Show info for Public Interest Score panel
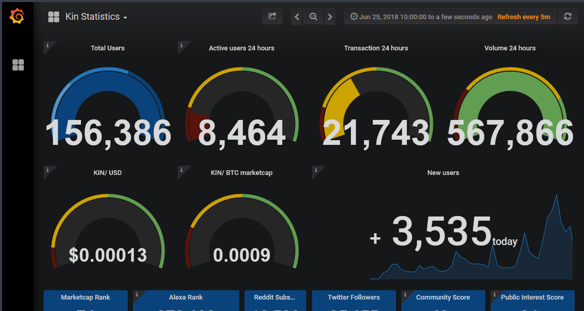The width and height of the screenshot is (584, 311). (495, 294)
